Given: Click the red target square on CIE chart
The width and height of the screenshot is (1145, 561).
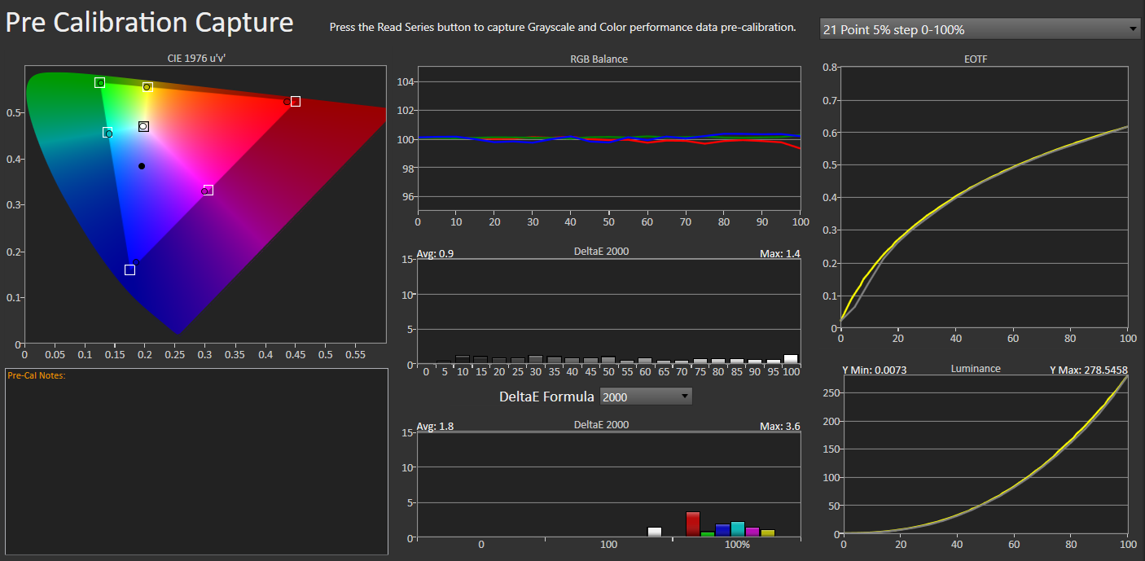Looking at the screenshot, I should coord(296,102).
